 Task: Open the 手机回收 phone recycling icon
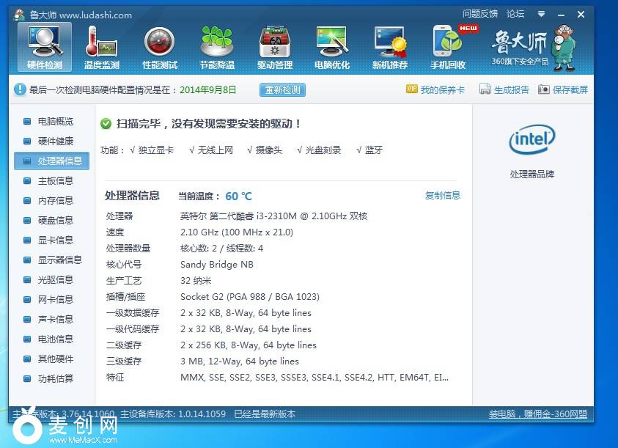click(447, 45)
